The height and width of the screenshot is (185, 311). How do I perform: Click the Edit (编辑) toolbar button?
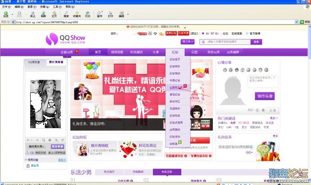[121, 14]
